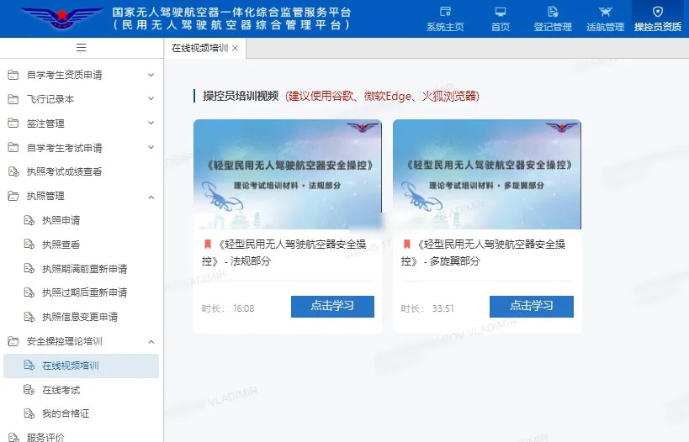Switch to the 在线视频培训 tab
This screenshot has height=442, width=689.
click(x=199, y=48)
